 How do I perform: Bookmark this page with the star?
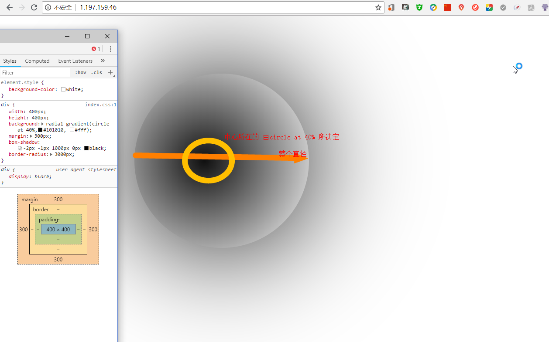coord(378,7)
